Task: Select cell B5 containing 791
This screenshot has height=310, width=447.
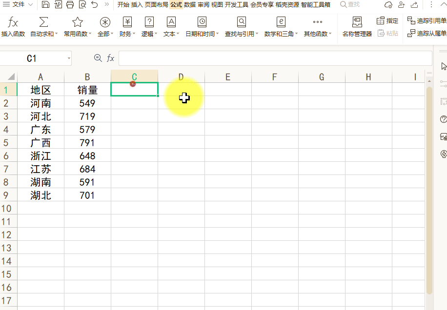Action: pyautogui.click(x=87, y=143)
